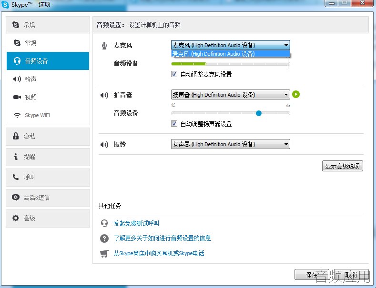The height and width of the screenshot is (288, 376).
Task: Play speaker test sound with green button
Action: tap(296, 94)
